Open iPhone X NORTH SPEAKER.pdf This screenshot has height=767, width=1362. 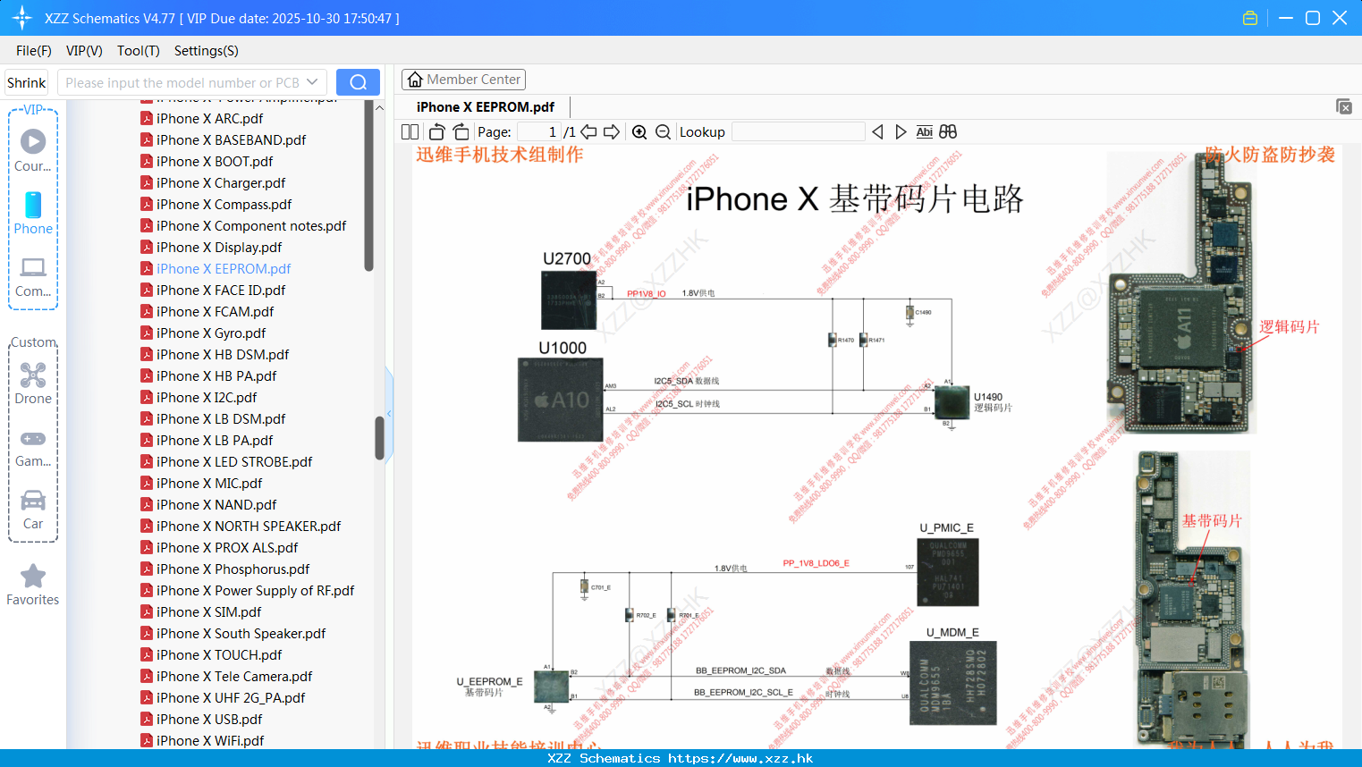(249, 526)
